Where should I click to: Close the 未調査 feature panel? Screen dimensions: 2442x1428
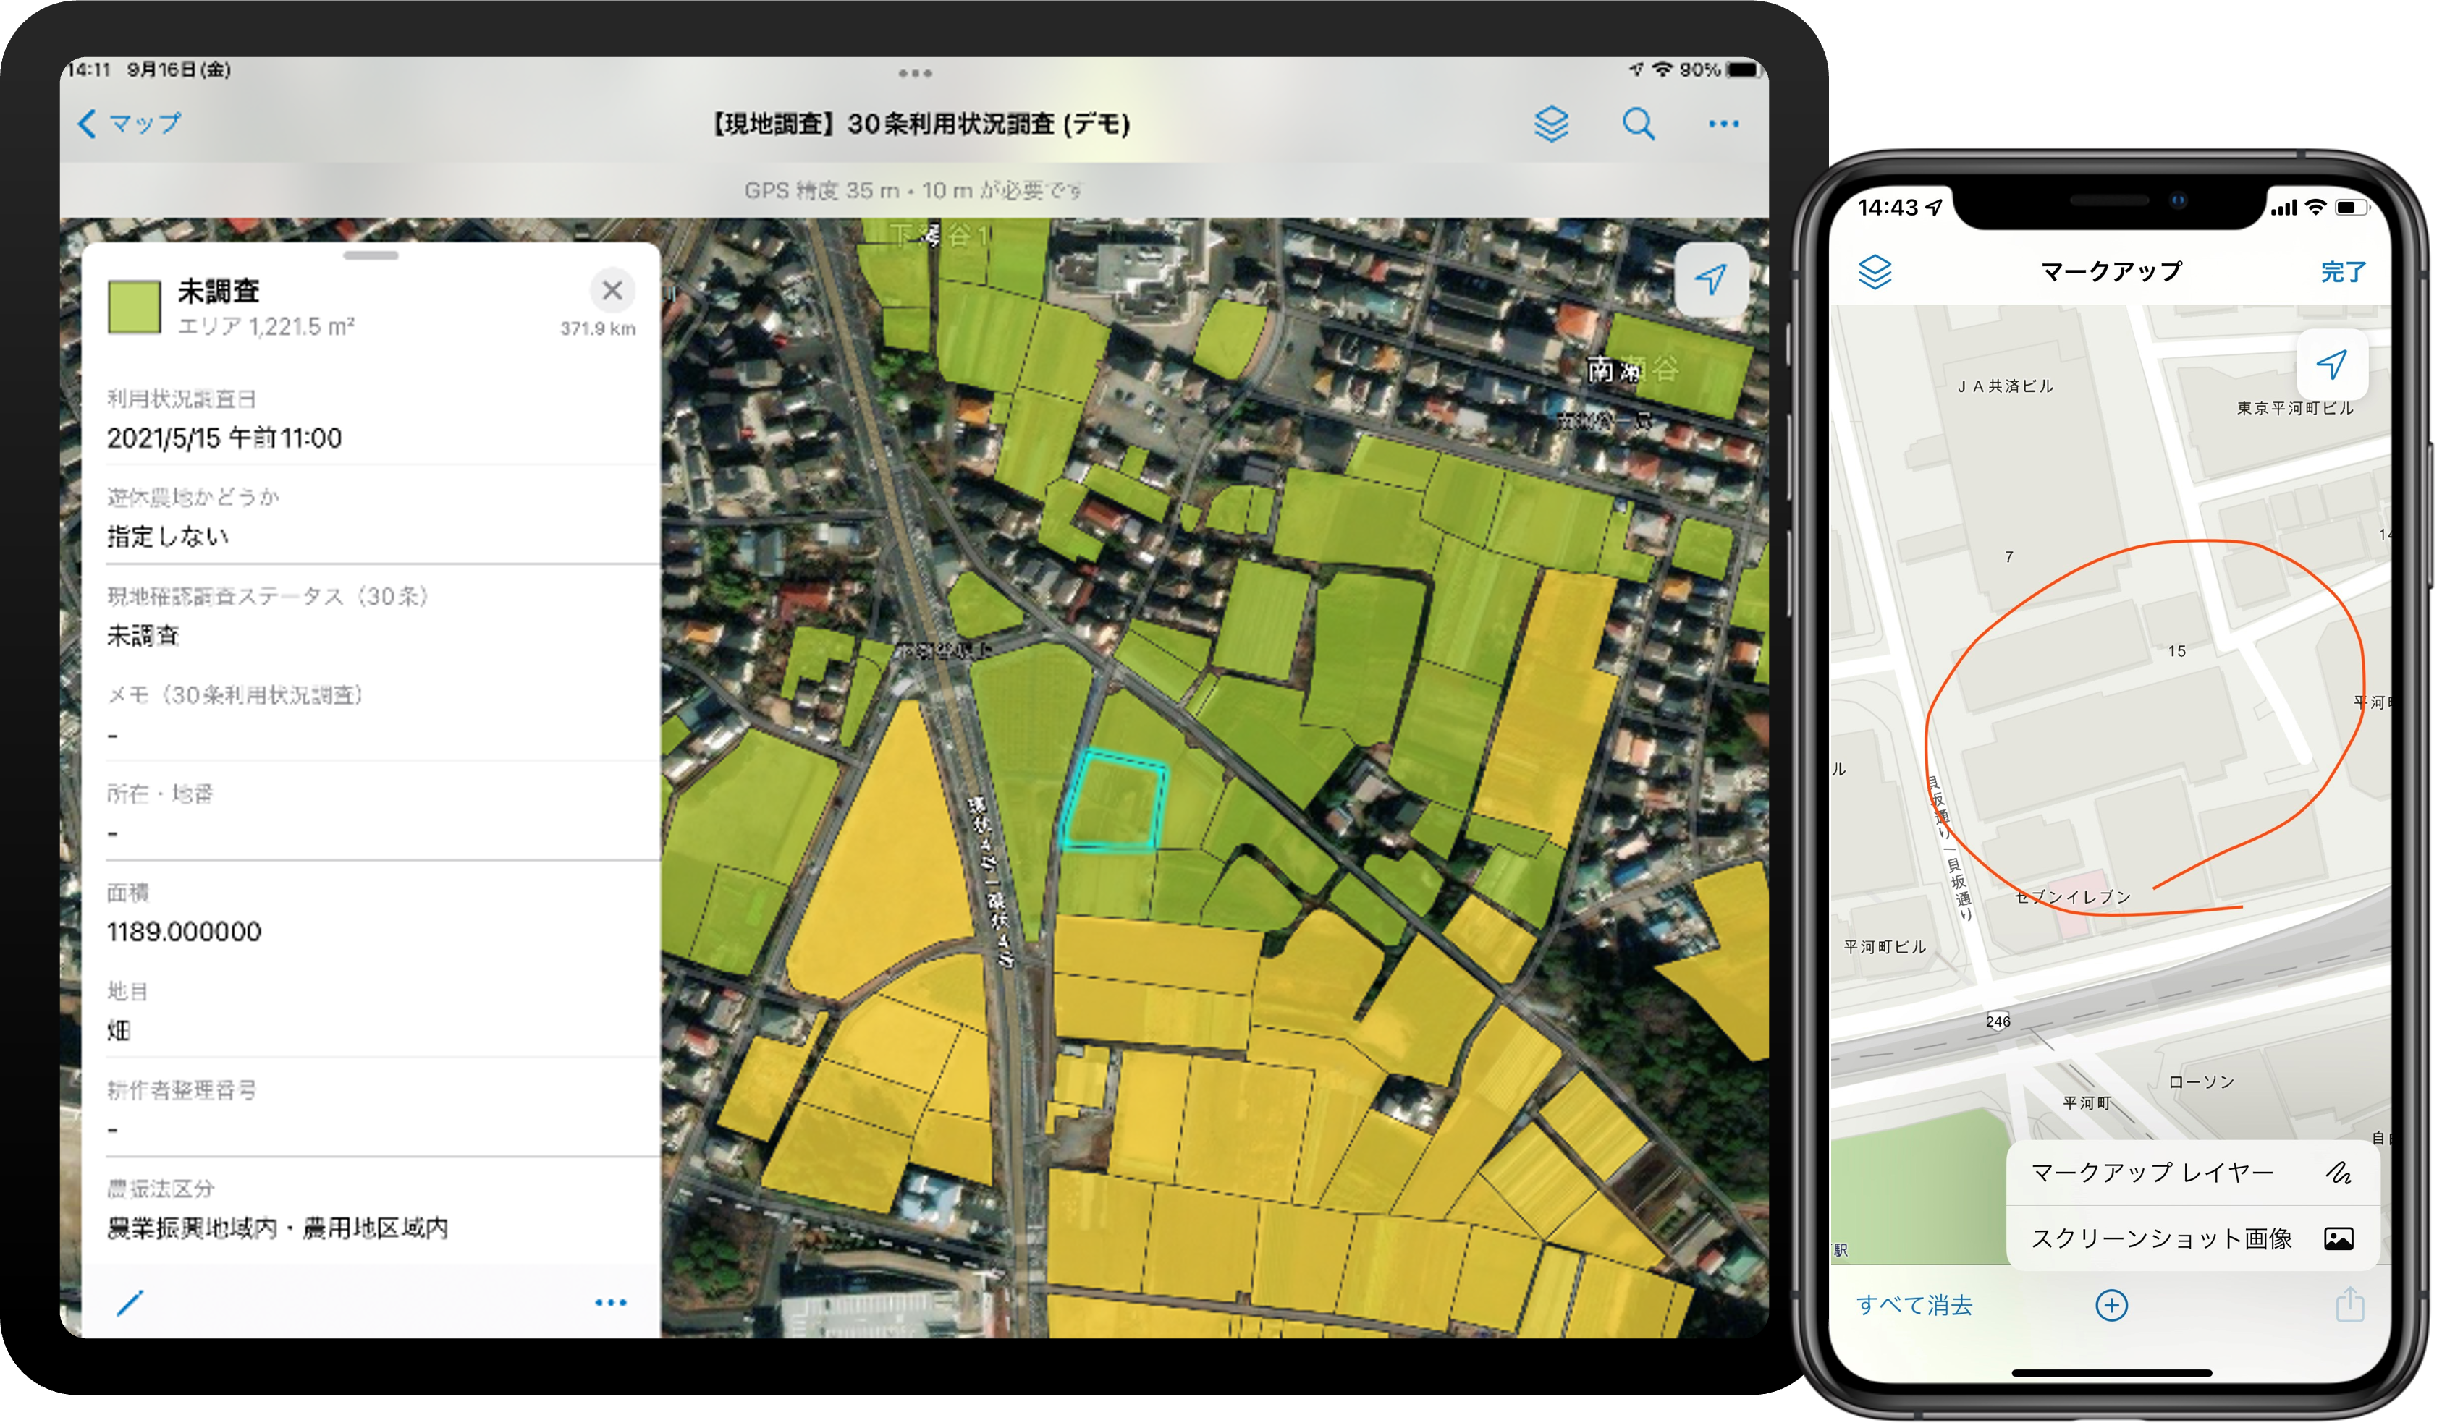coord(612,289)
